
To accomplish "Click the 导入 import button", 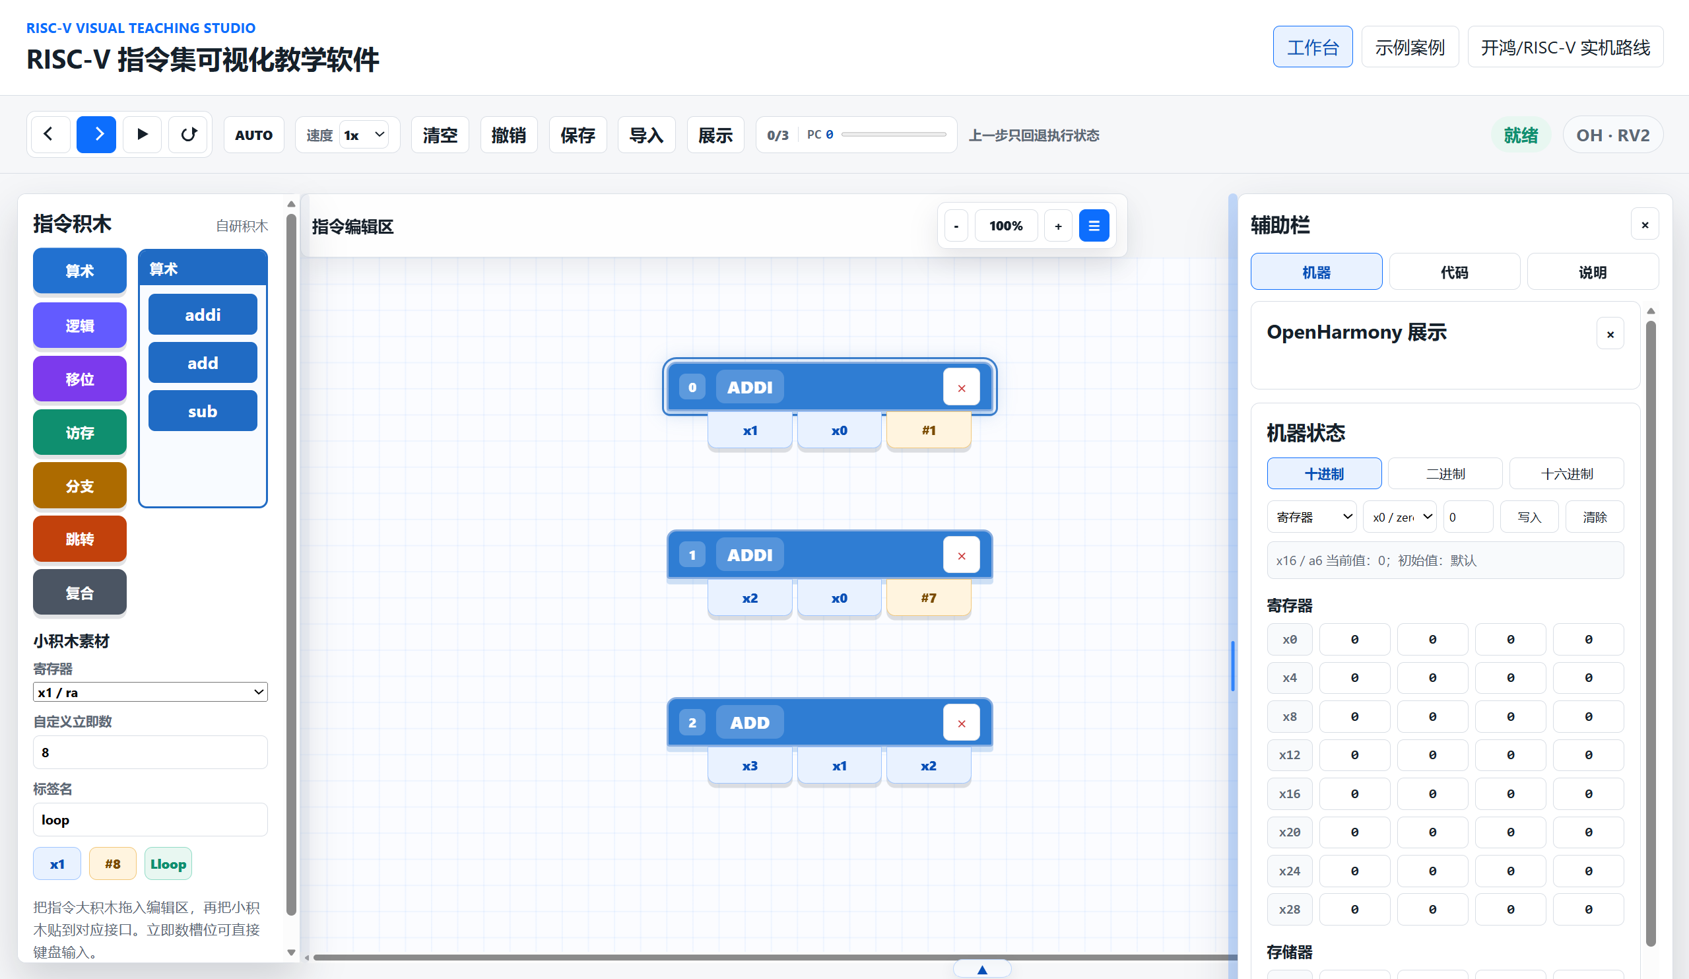I will pyautogui.click(x=646, y=135).
